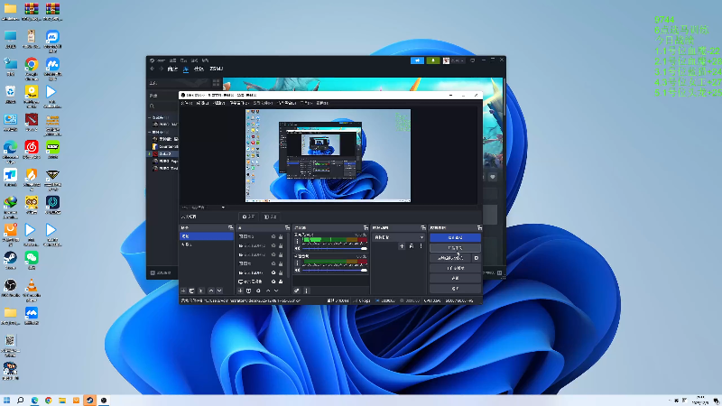This screenshot has height=406, width=722.
Task: Click the Exit button at bottom of OBS Controls
Action: tap(455, 288)
